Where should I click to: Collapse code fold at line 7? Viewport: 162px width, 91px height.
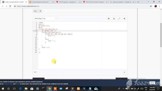(38, 33)
